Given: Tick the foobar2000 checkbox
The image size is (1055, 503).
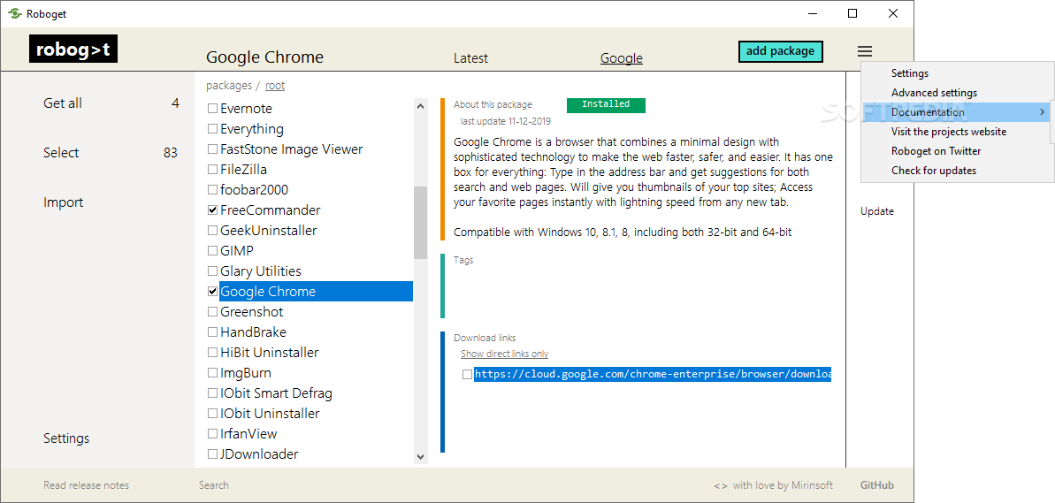Looking at the screenshot, I should point(212,190).
